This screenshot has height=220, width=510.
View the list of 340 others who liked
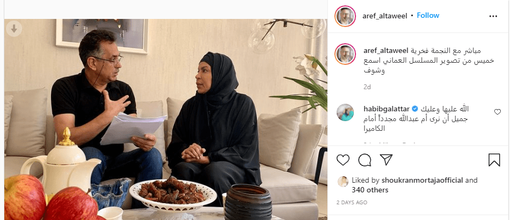click(370, 190)
